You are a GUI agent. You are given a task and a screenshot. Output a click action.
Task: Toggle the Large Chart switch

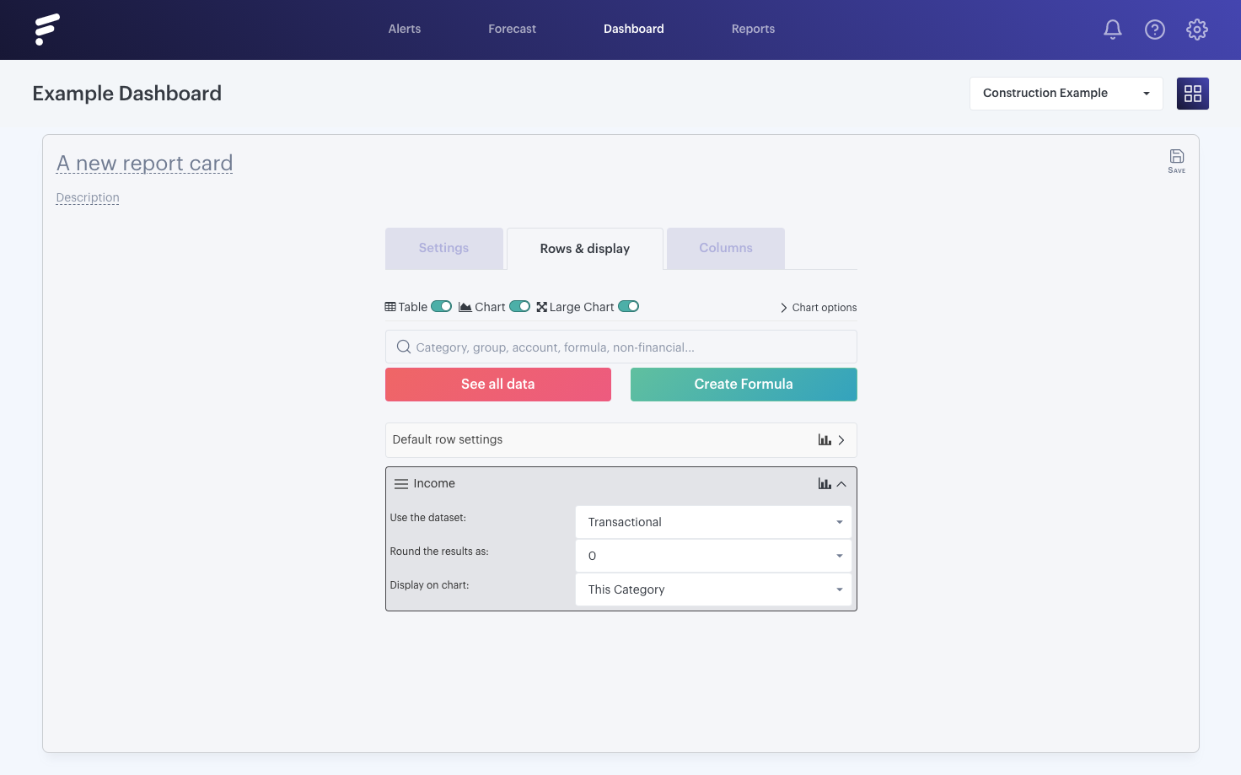point(629,306)
